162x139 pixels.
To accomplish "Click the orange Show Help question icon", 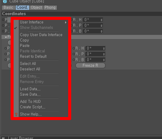I will click(16, 114).
